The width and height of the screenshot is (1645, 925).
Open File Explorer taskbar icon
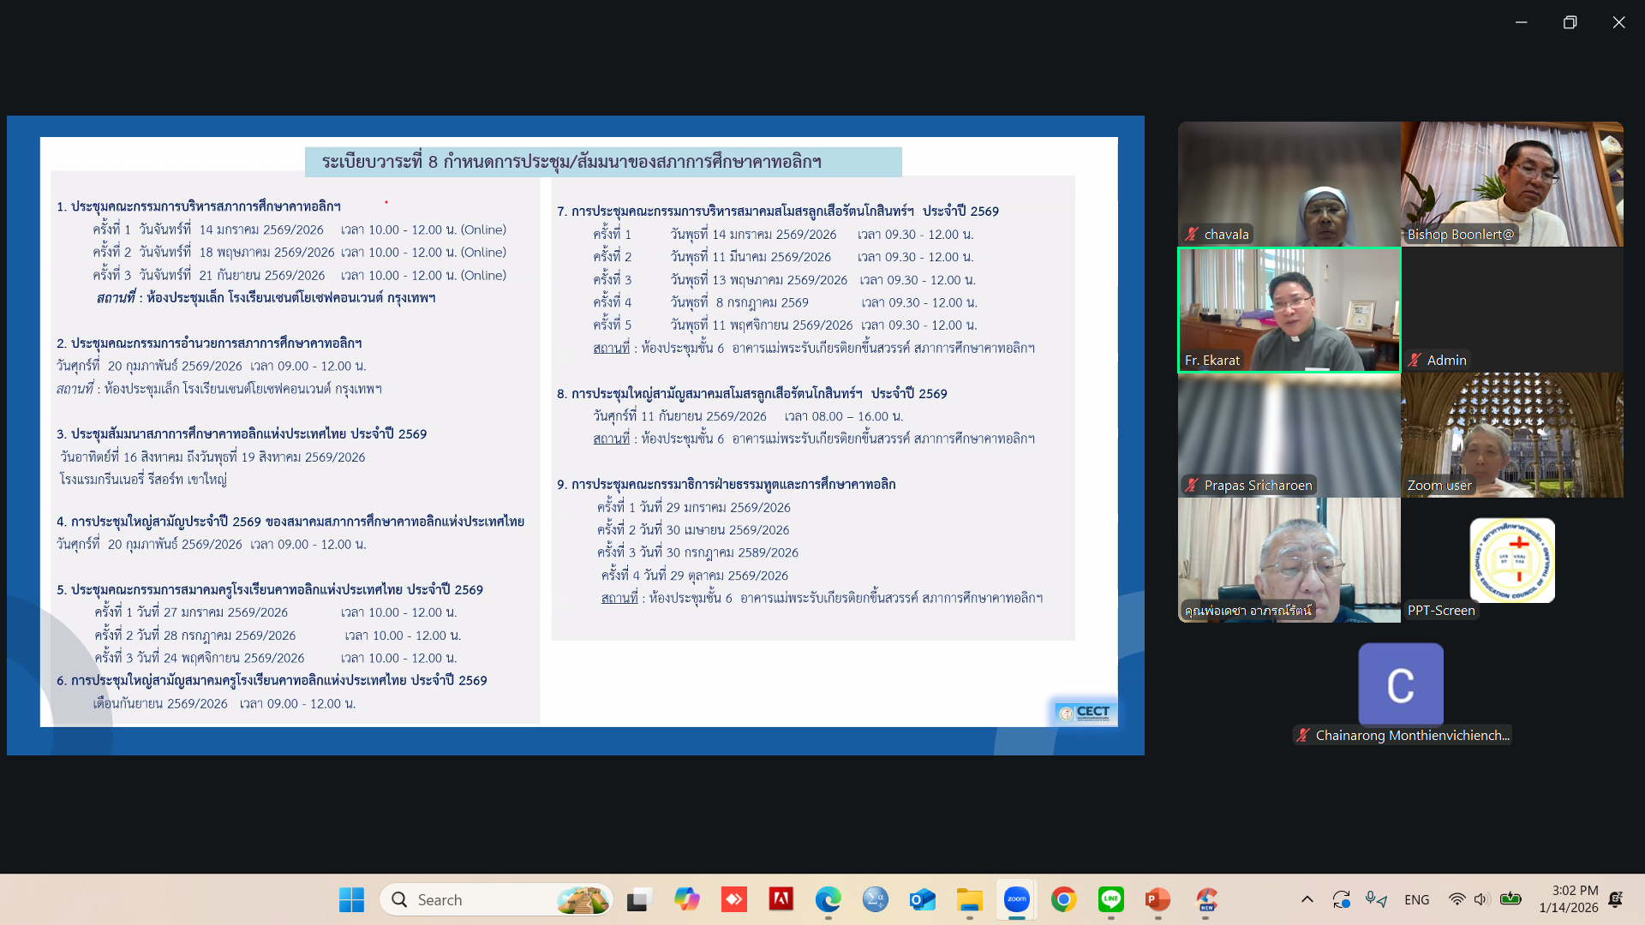[969, 899]
